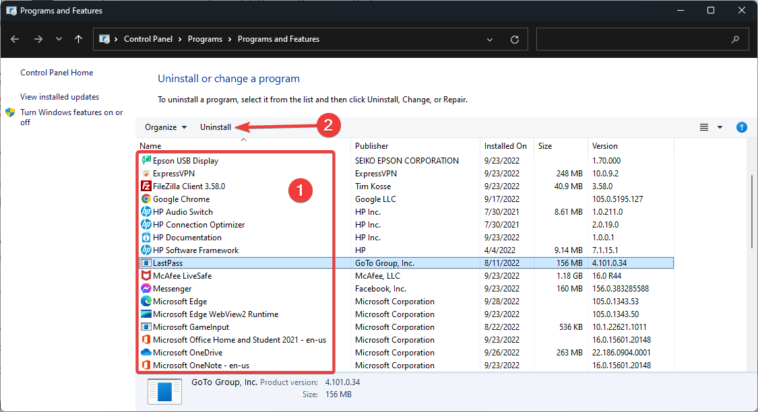Image resolution: width=758 pixels, height=412 pixels.
Task: Navigate to Control Panel breadcrumb
Action: [x=148, y=39]
